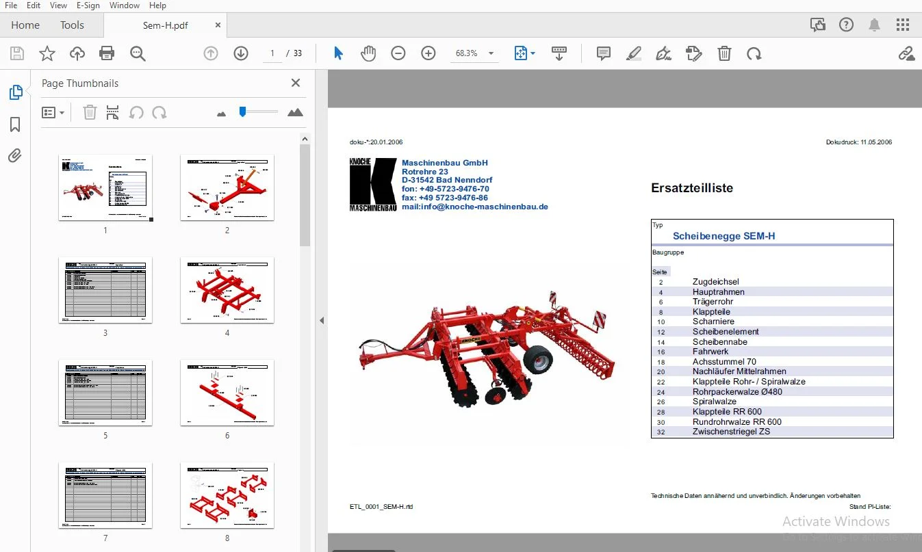Add a comment sticky note

(x=604, y=53)
